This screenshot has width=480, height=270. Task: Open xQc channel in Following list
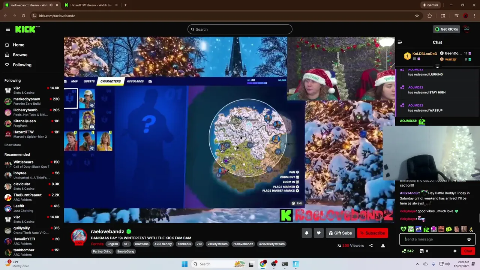tap(31, 90)
